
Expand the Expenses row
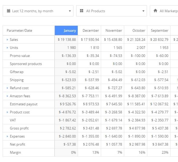(7, 136)
